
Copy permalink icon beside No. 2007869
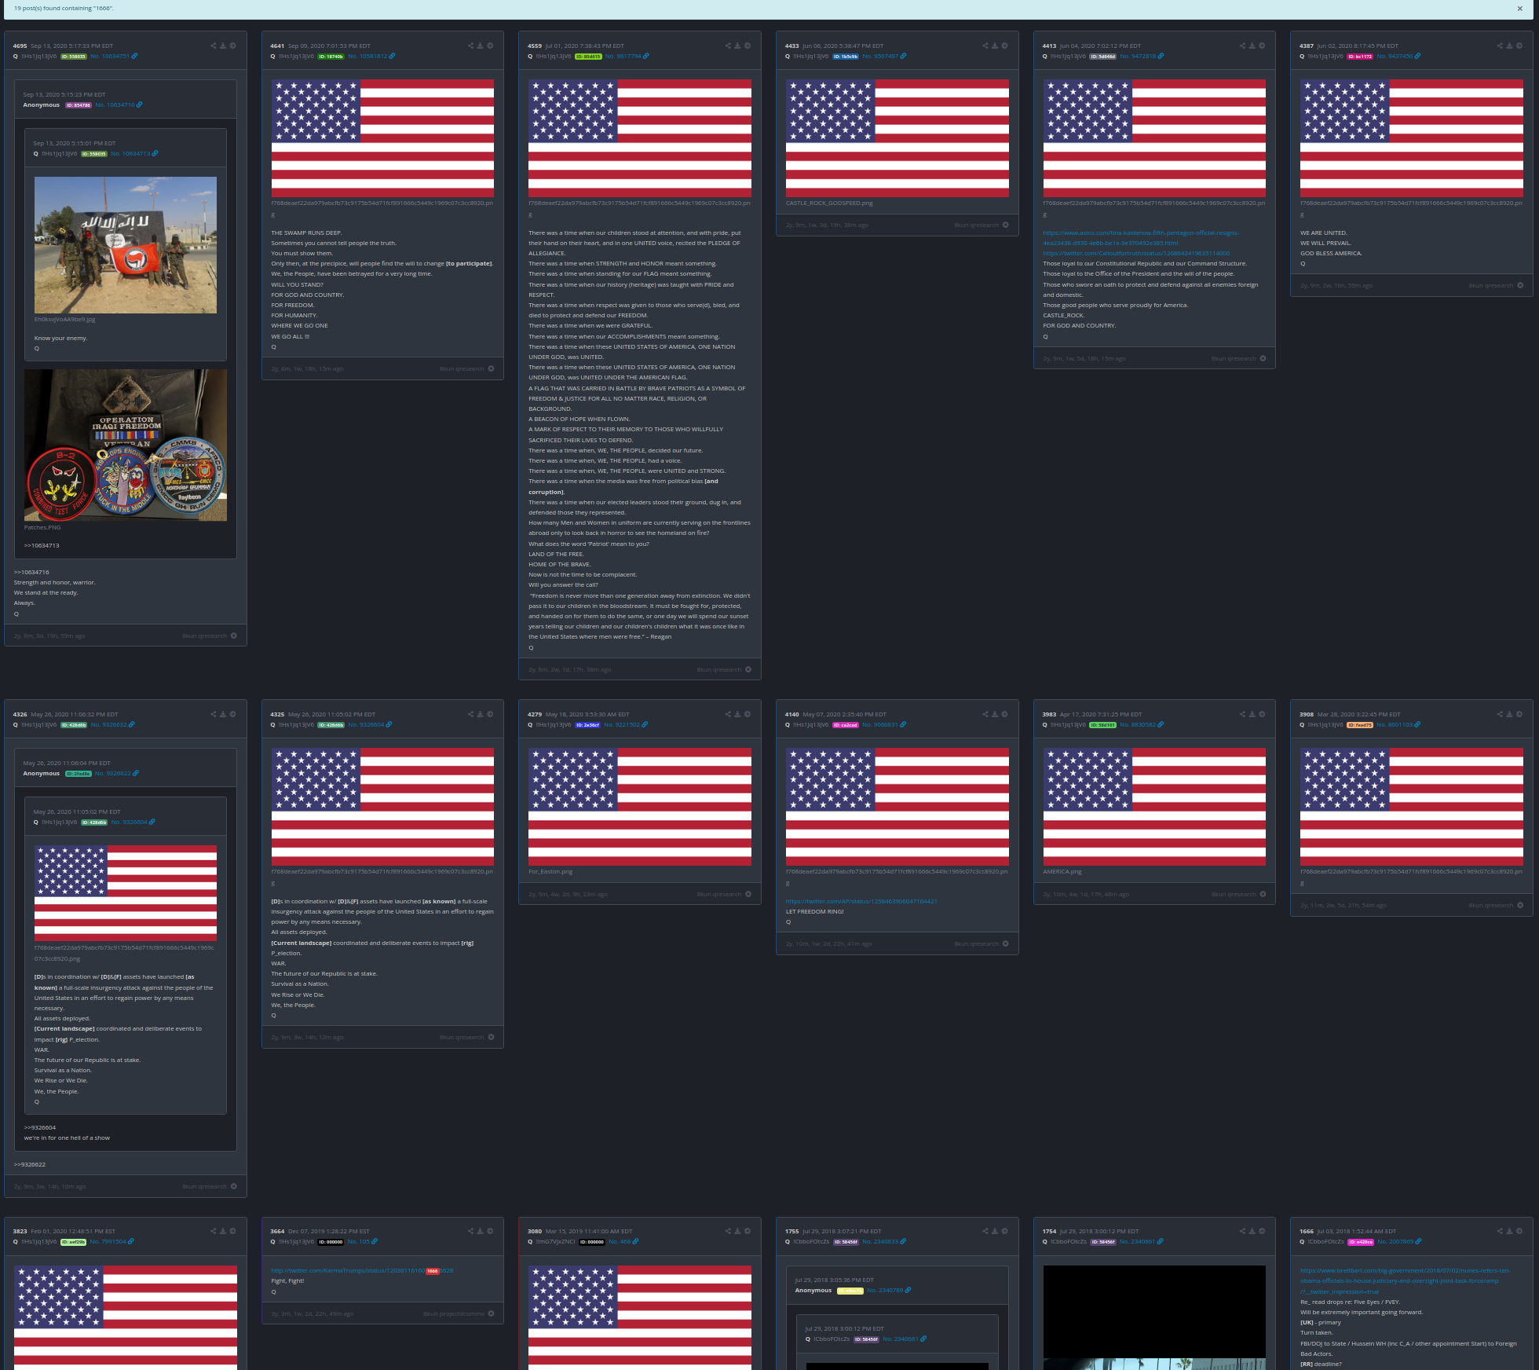[x=1418, y=1241]
